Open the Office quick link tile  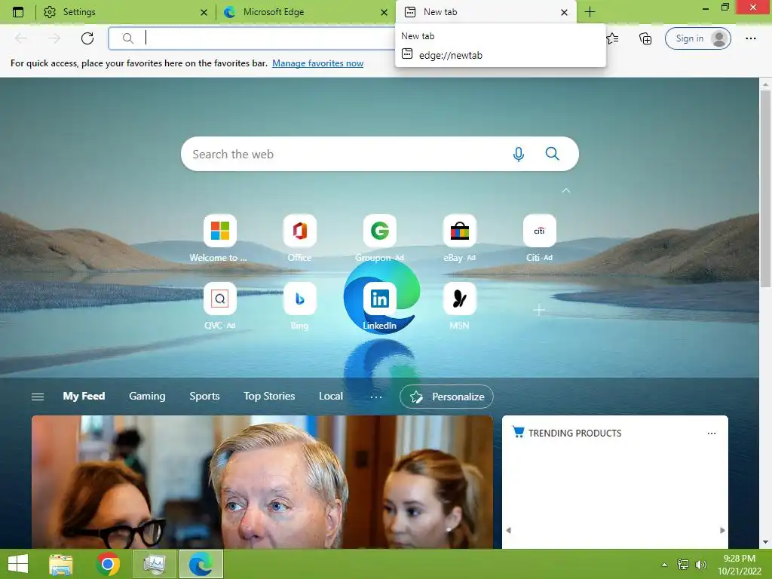[x=299, y=238]
